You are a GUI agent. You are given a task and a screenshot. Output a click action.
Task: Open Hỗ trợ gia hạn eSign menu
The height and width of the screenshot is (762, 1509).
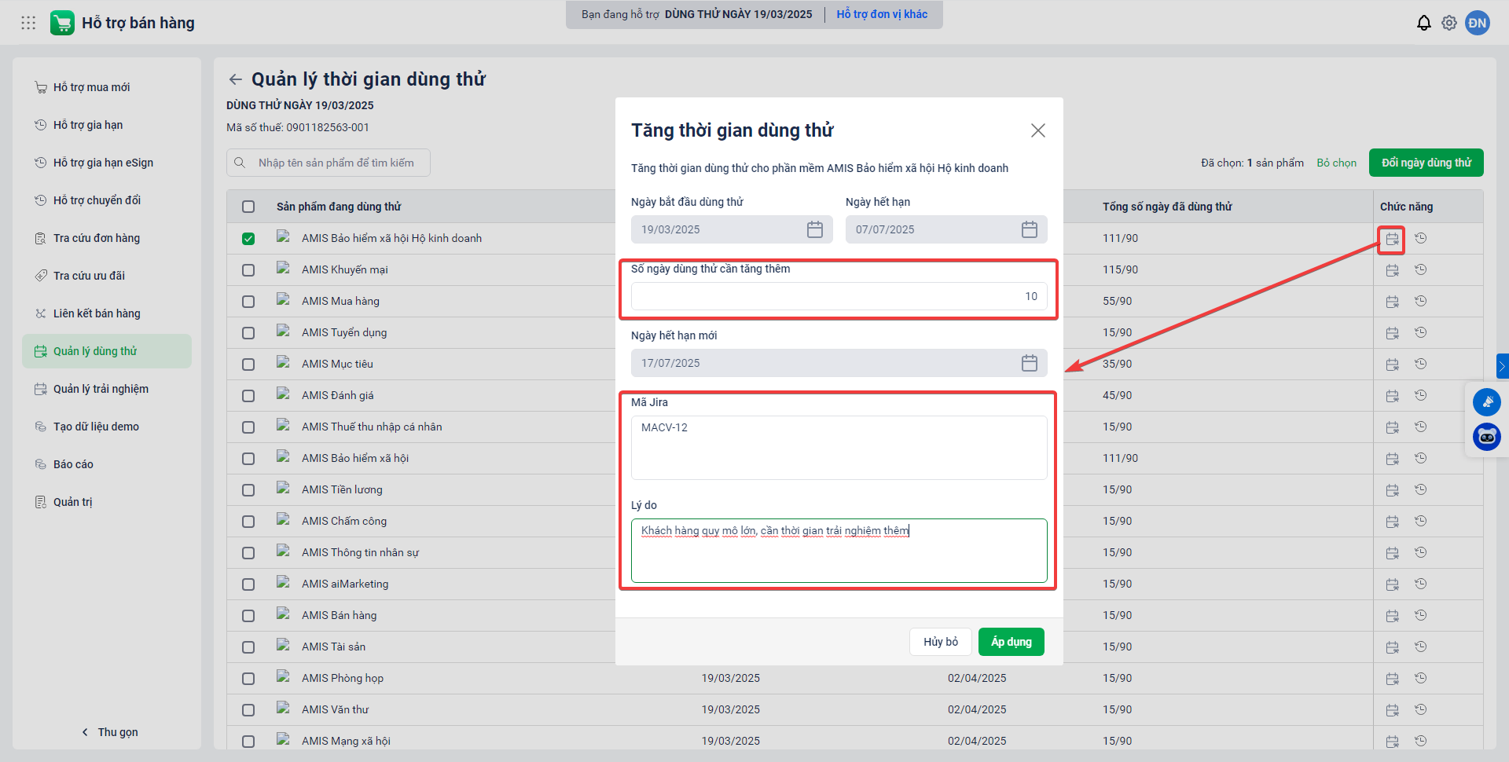pyautogui.click(x=107, y=163)
